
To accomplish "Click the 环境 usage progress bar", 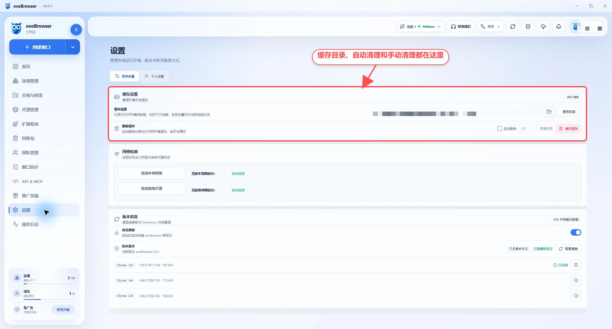I will coord(49,284).
